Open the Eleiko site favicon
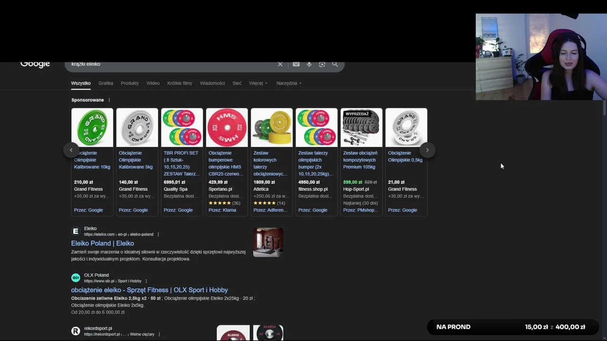The height and width of the screenshot is (341, 607). 75,231
